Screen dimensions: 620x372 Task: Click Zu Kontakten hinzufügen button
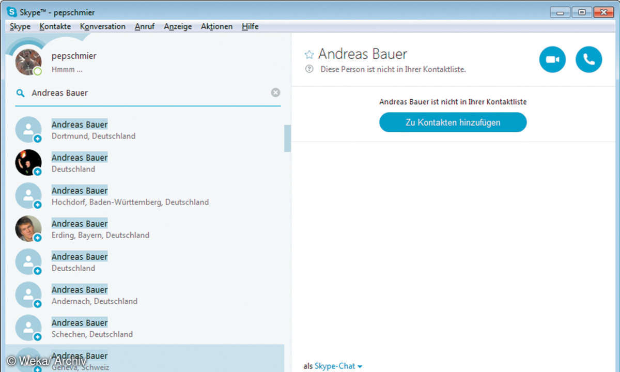click(453, 122)
